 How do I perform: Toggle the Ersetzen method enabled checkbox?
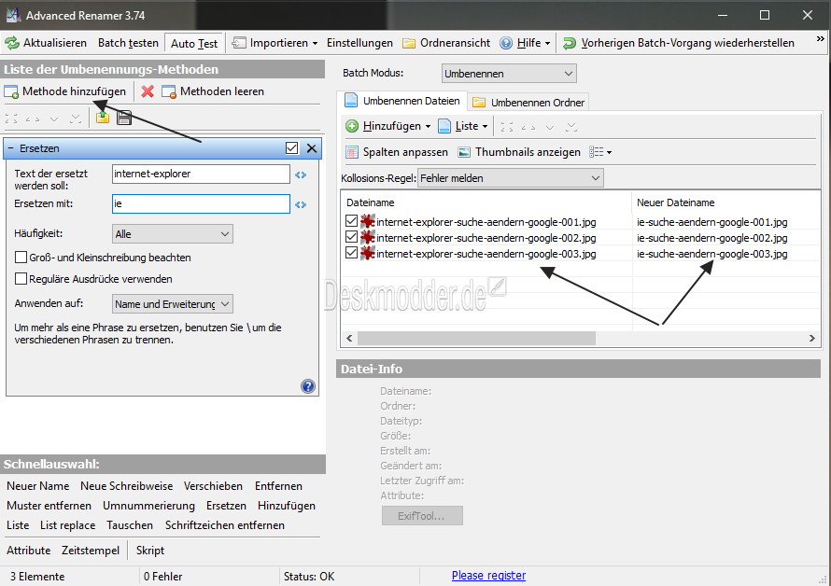tap(291, 148)
